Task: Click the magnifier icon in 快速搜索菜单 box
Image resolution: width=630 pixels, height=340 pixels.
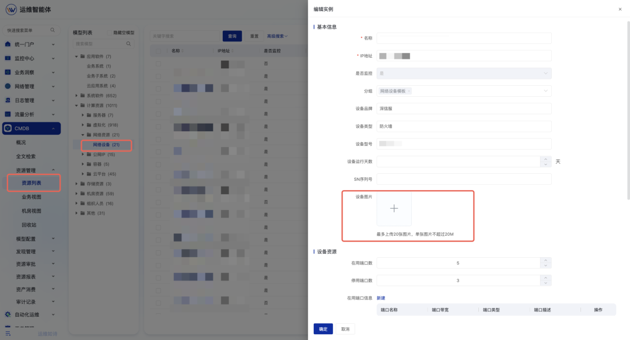Action: coord(52,30)
